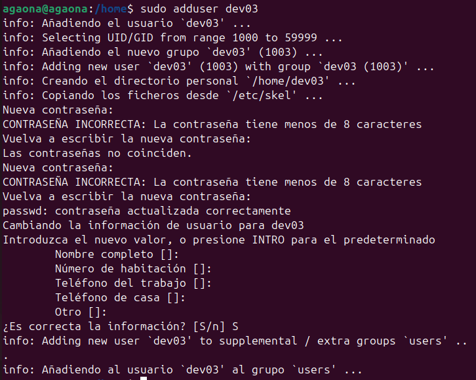Click the 'Número de habitación []:' field line
The height and width of the screenshot is (380, 476).
click(x=133, y=268)
